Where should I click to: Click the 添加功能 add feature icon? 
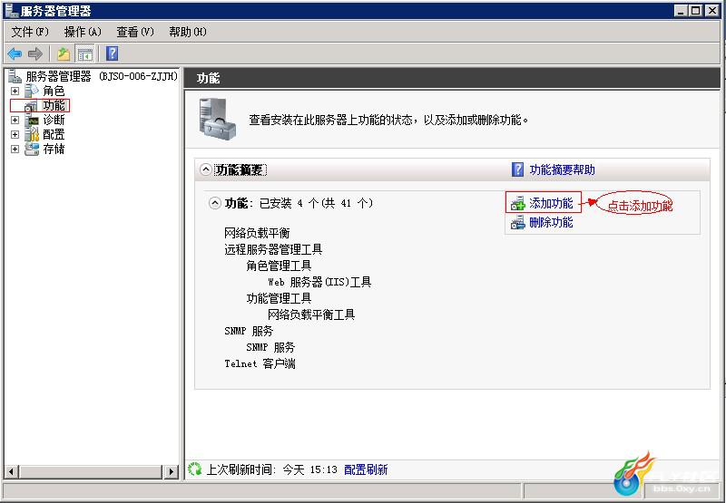517,203
